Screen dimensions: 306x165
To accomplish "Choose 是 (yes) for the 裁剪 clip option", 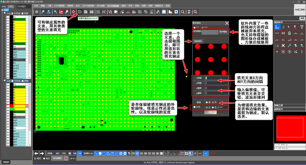I will tap(207, 102).
